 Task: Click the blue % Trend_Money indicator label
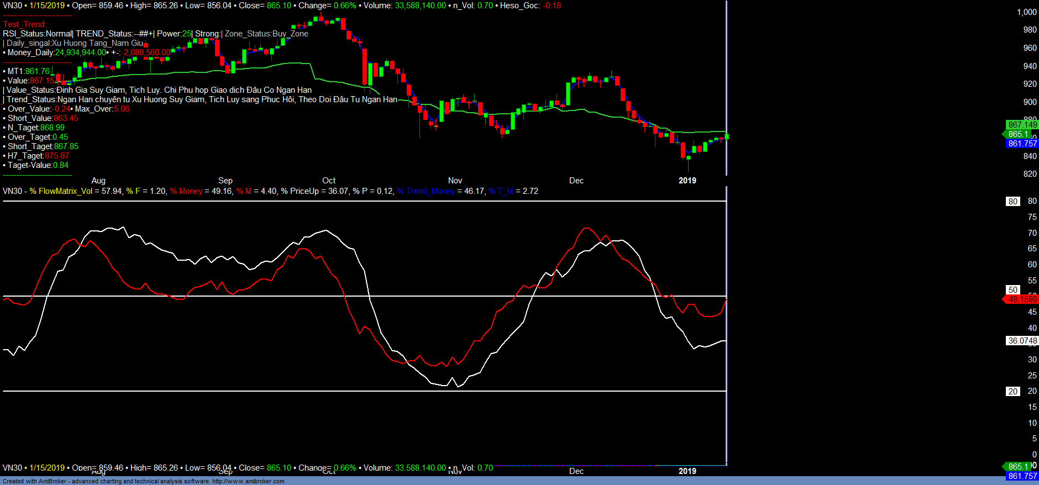click(426, 191)
